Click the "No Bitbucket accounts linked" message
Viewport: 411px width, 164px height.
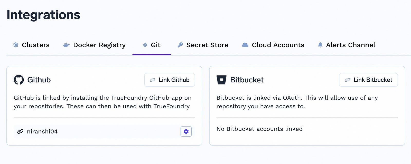point(259,129)
